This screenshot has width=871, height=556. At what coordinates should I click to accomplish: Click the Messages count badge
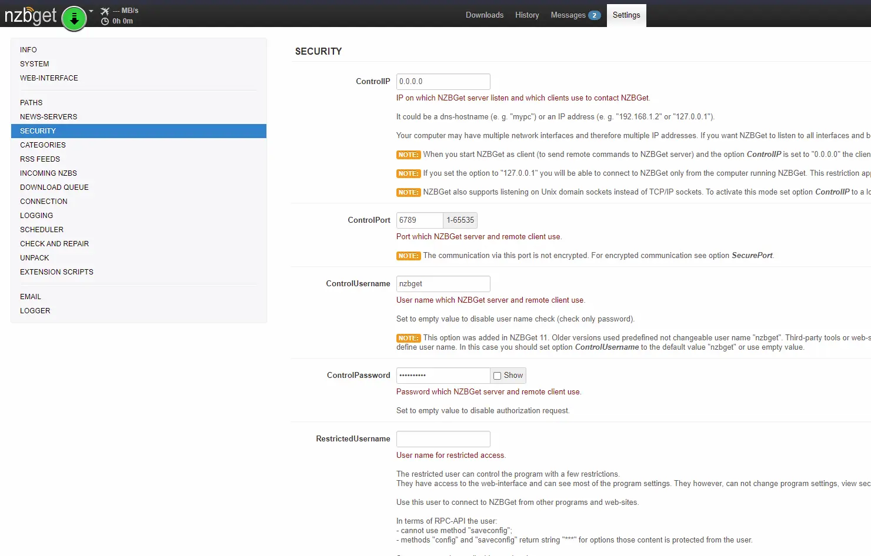tap(594, 15)
